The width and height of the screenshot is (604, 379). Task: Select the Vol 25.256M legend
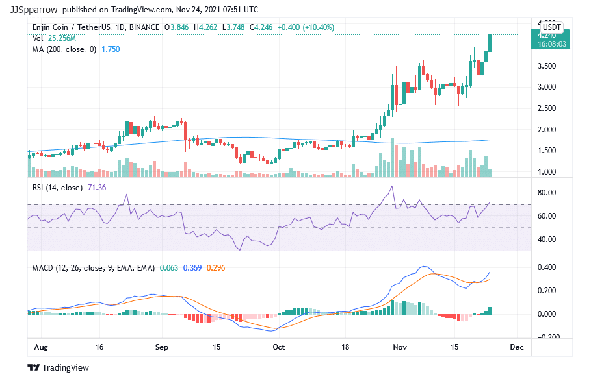tap(54, 38)
